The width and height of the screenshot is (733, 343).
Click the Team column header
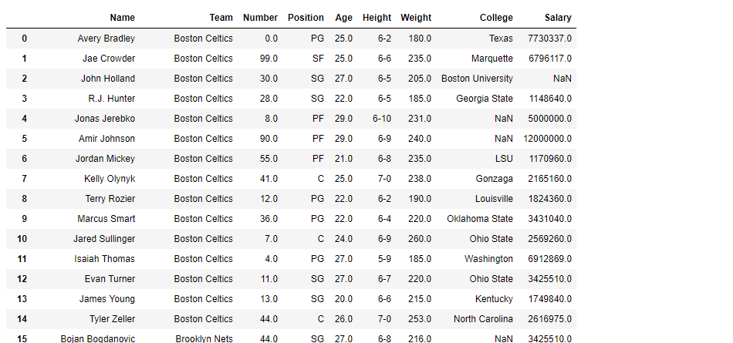coord(221,18)
